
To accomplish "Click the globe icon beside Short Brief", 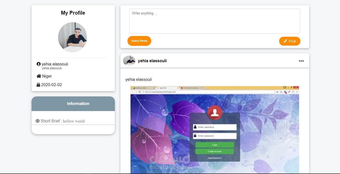I will tap(38, 121).
